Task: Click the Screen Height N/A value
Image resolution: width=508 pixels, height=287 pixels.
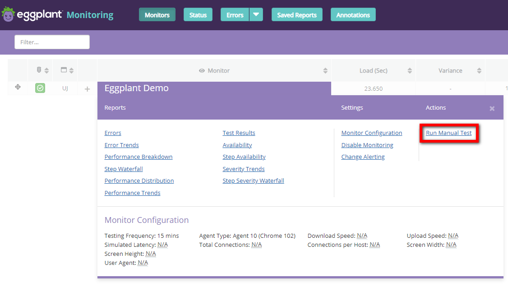Action: click(151, 254)
